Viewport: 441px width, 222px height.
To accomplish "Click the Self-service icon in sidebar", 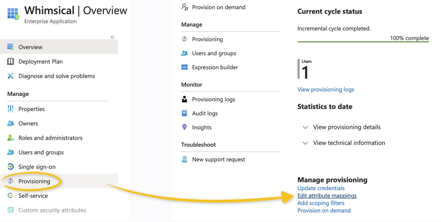I will point(10,196).
